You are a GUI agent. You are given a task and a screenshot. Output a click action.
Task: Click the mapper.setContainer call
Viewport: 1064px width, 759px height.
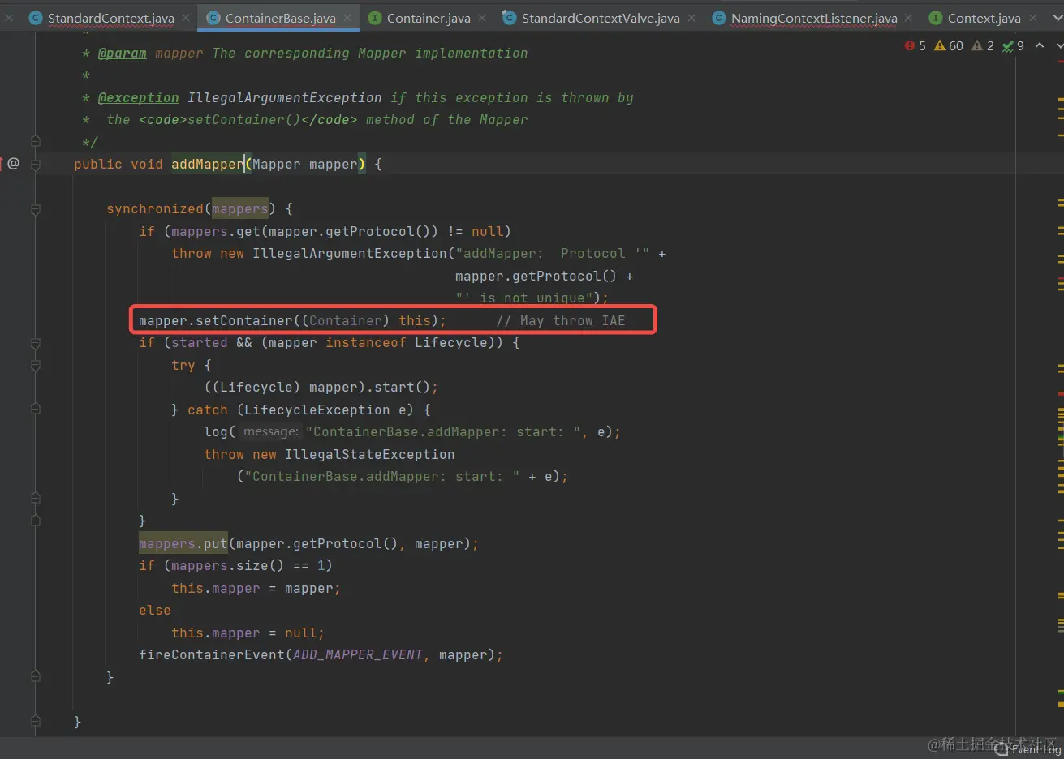coord(215,321)
